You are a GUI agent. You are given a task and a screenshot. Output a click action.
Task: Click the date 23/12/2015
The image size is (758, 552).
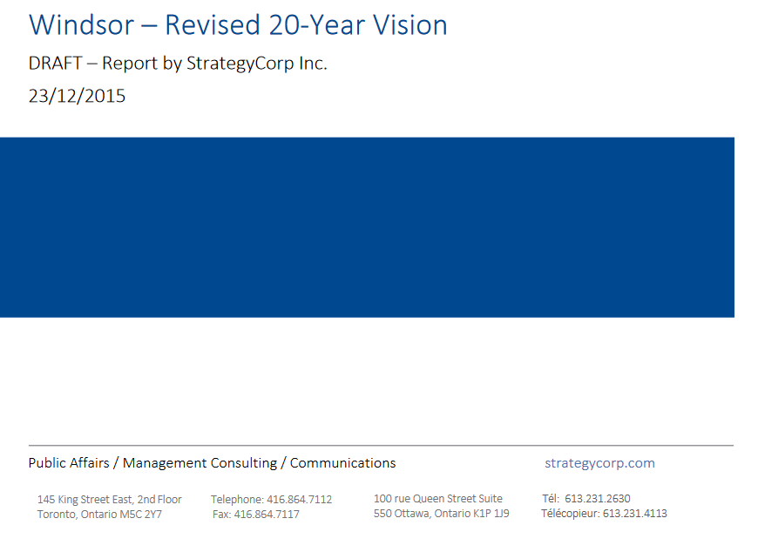(77, 96)
